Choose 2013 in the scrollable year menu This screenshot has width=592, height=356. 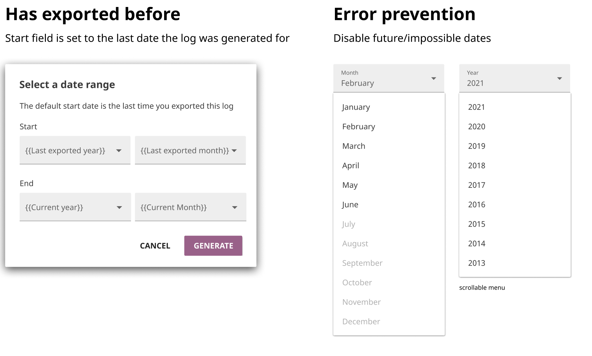pos(476,263)
